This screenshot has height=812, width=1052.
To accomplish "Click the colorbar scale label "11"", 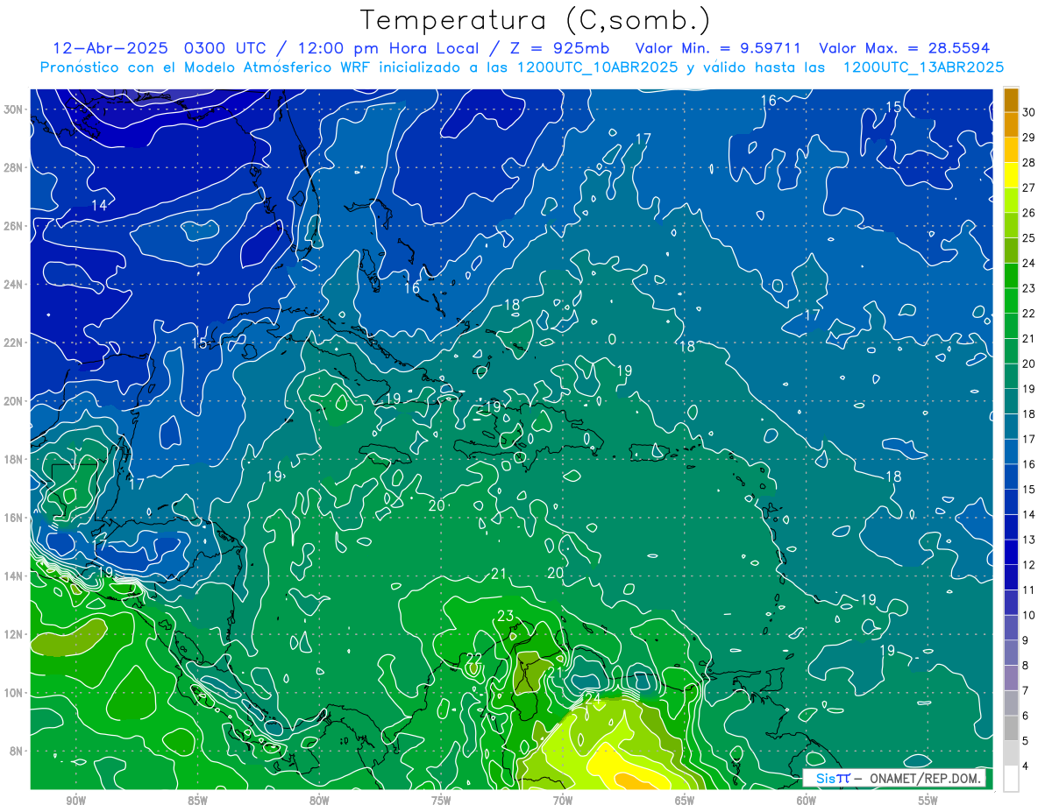I will [x=1028, y=590].
